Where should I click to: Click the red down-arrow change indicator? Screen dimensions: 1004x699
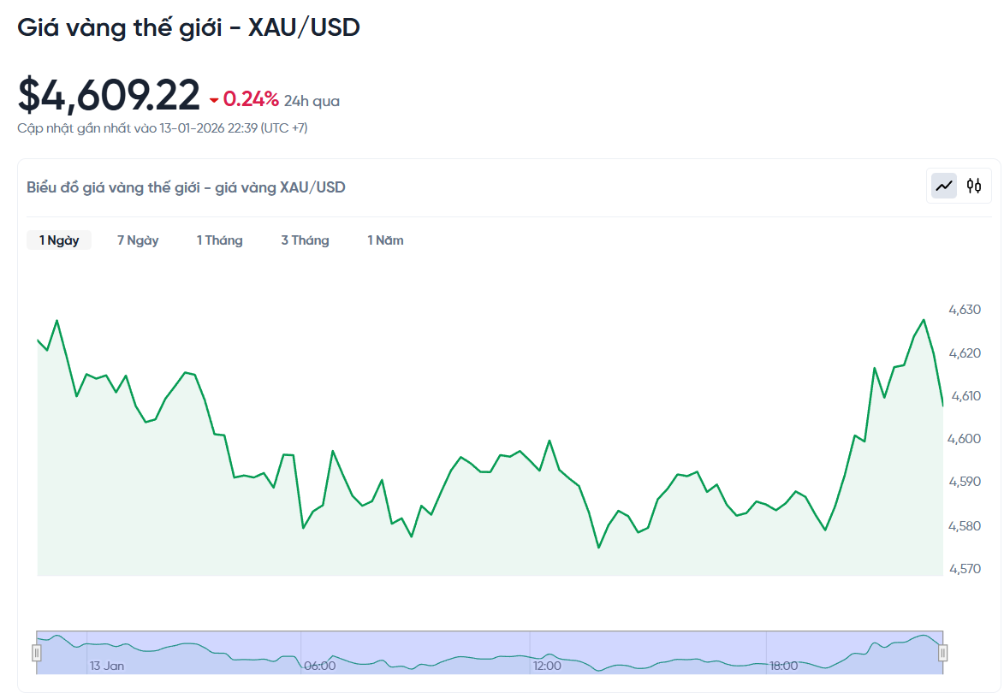214,101
